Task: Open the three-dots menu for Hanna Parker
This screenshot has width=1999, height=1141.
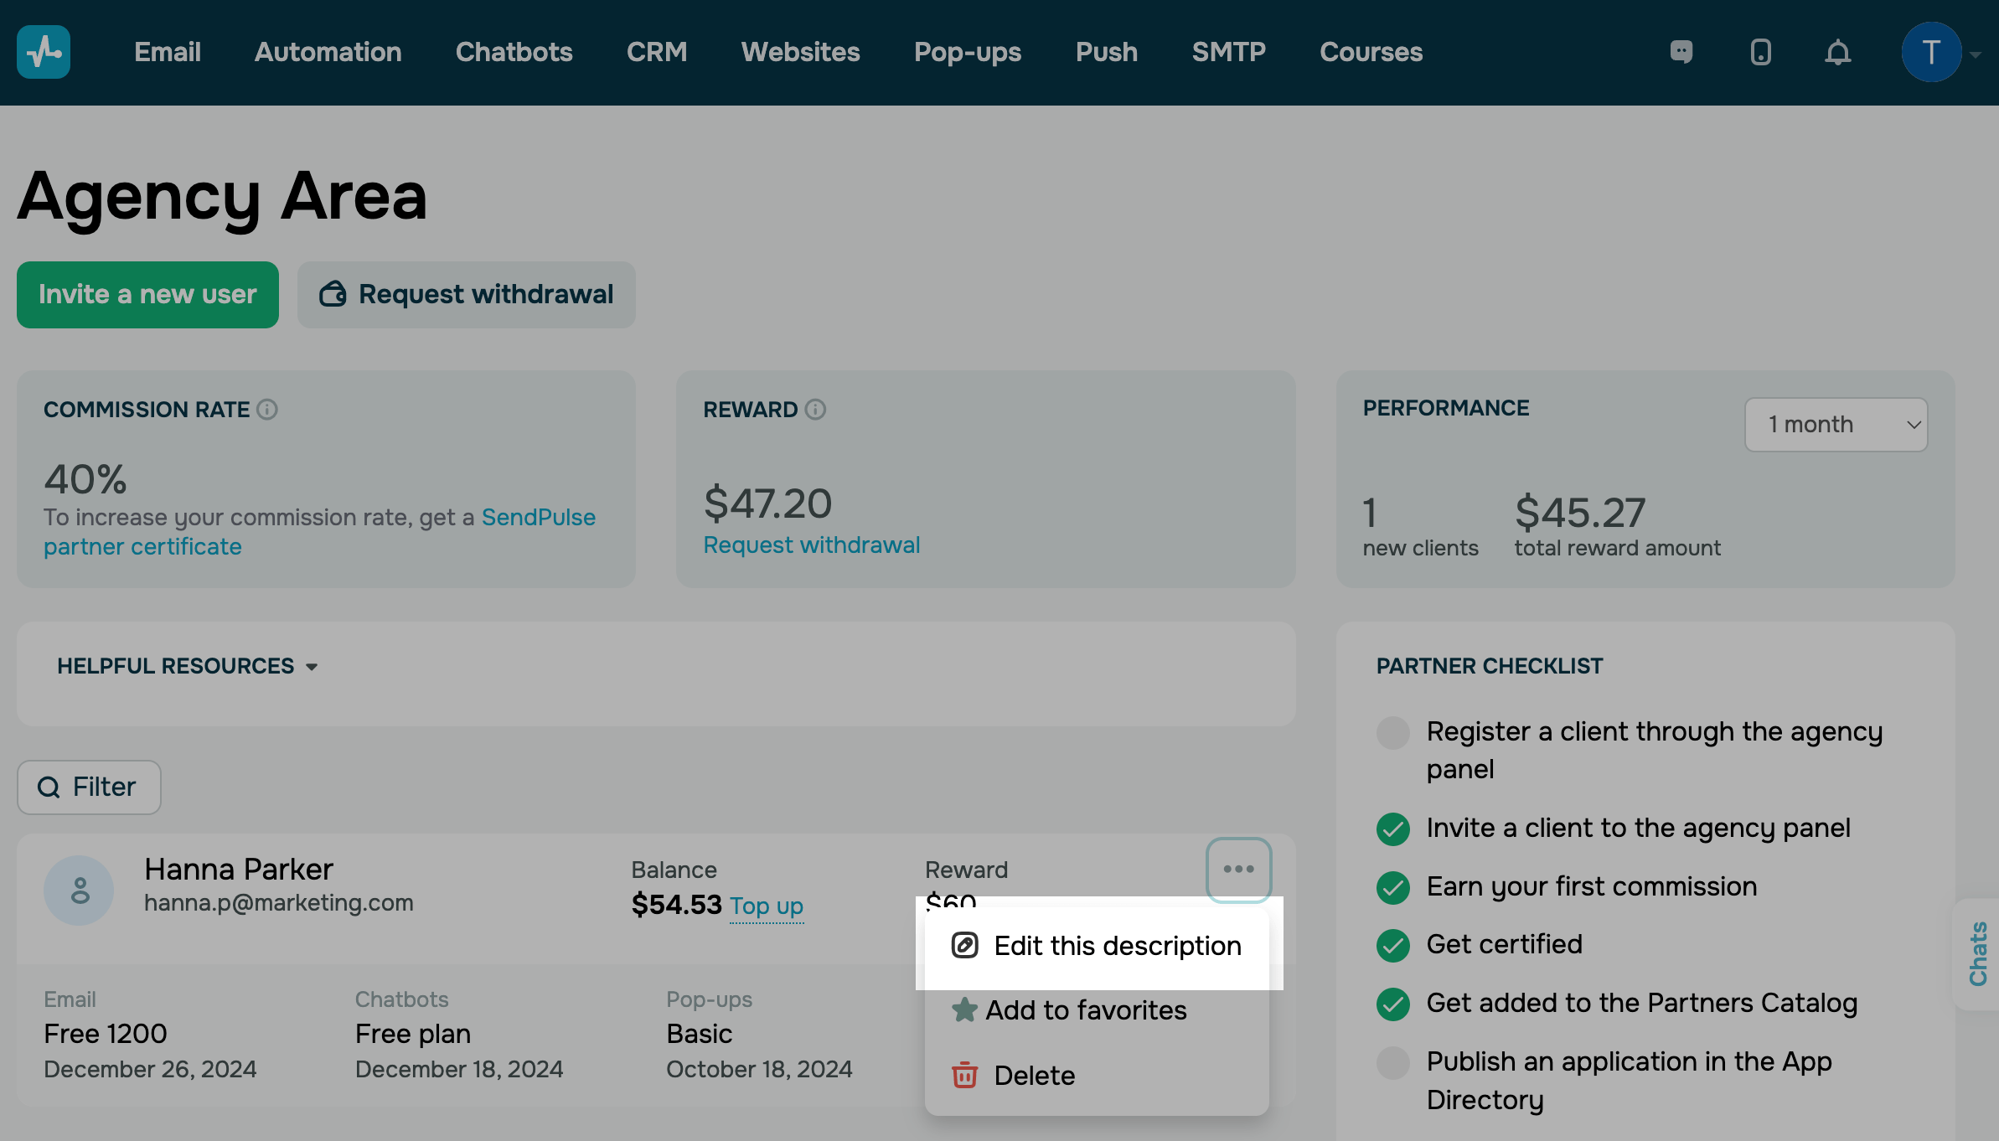Action: [x=1238, y=870]
